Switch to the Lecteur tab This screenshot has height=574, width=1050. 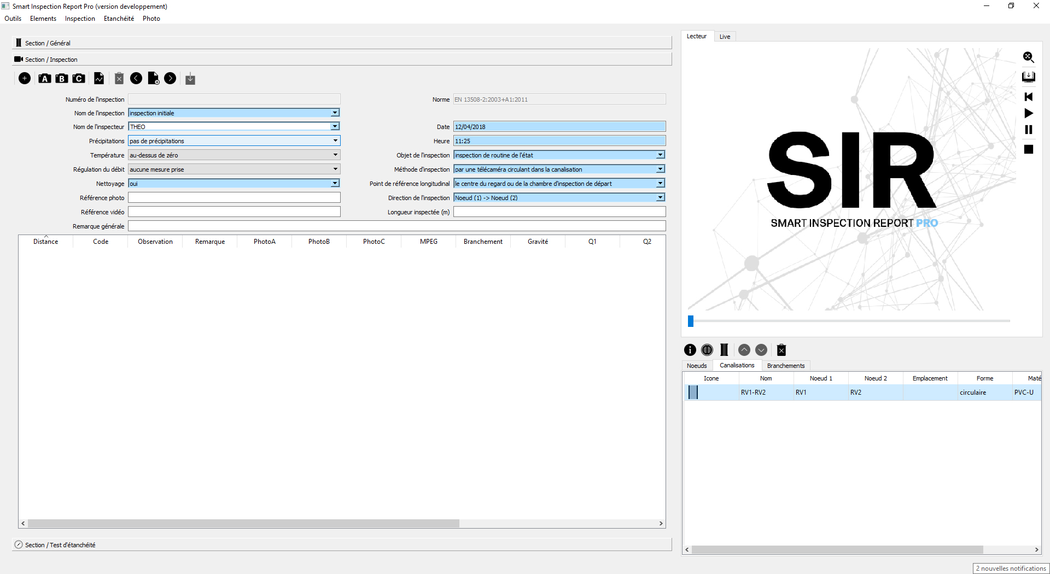click(x=697, y=36)
